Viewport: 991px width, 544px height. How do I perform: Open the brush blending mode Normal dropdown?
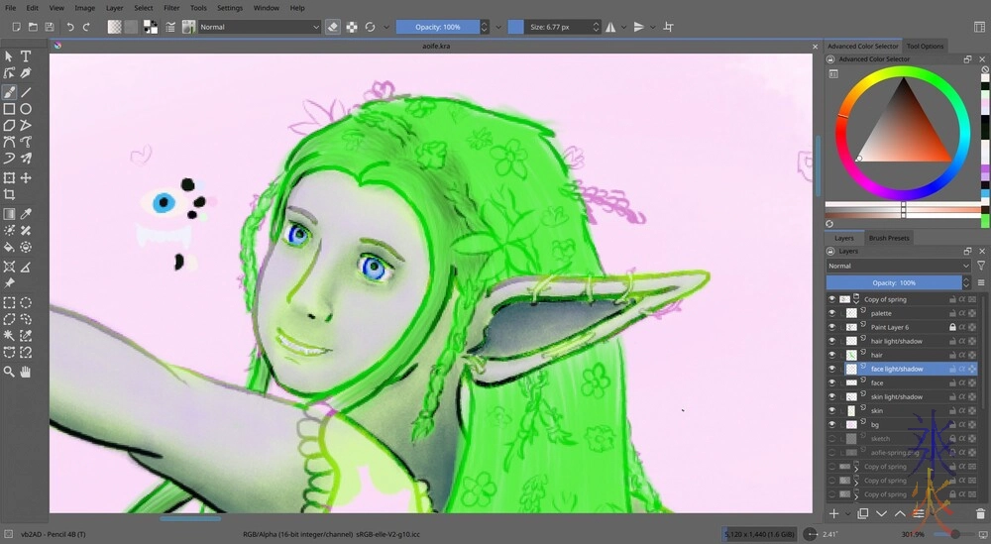point(260,27)
